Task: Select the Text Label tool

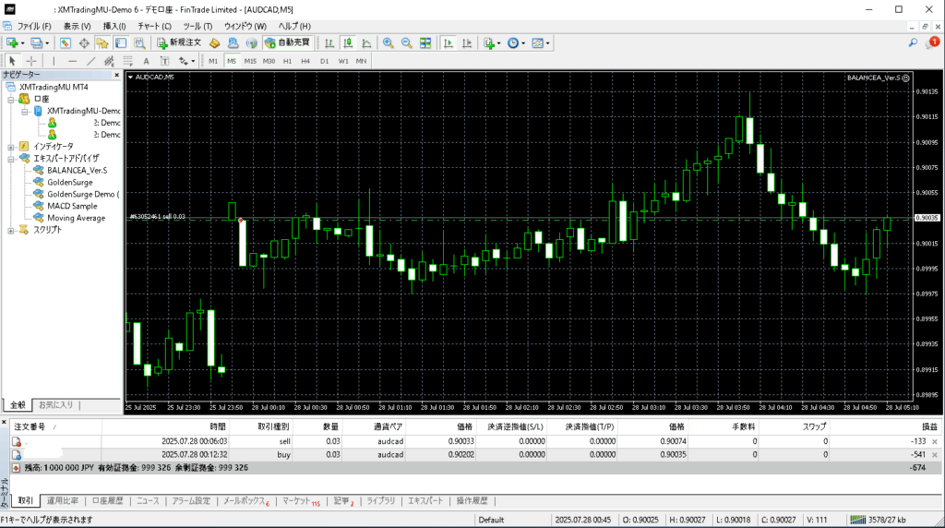Action: pyautogui.click(x=164, y=61)
